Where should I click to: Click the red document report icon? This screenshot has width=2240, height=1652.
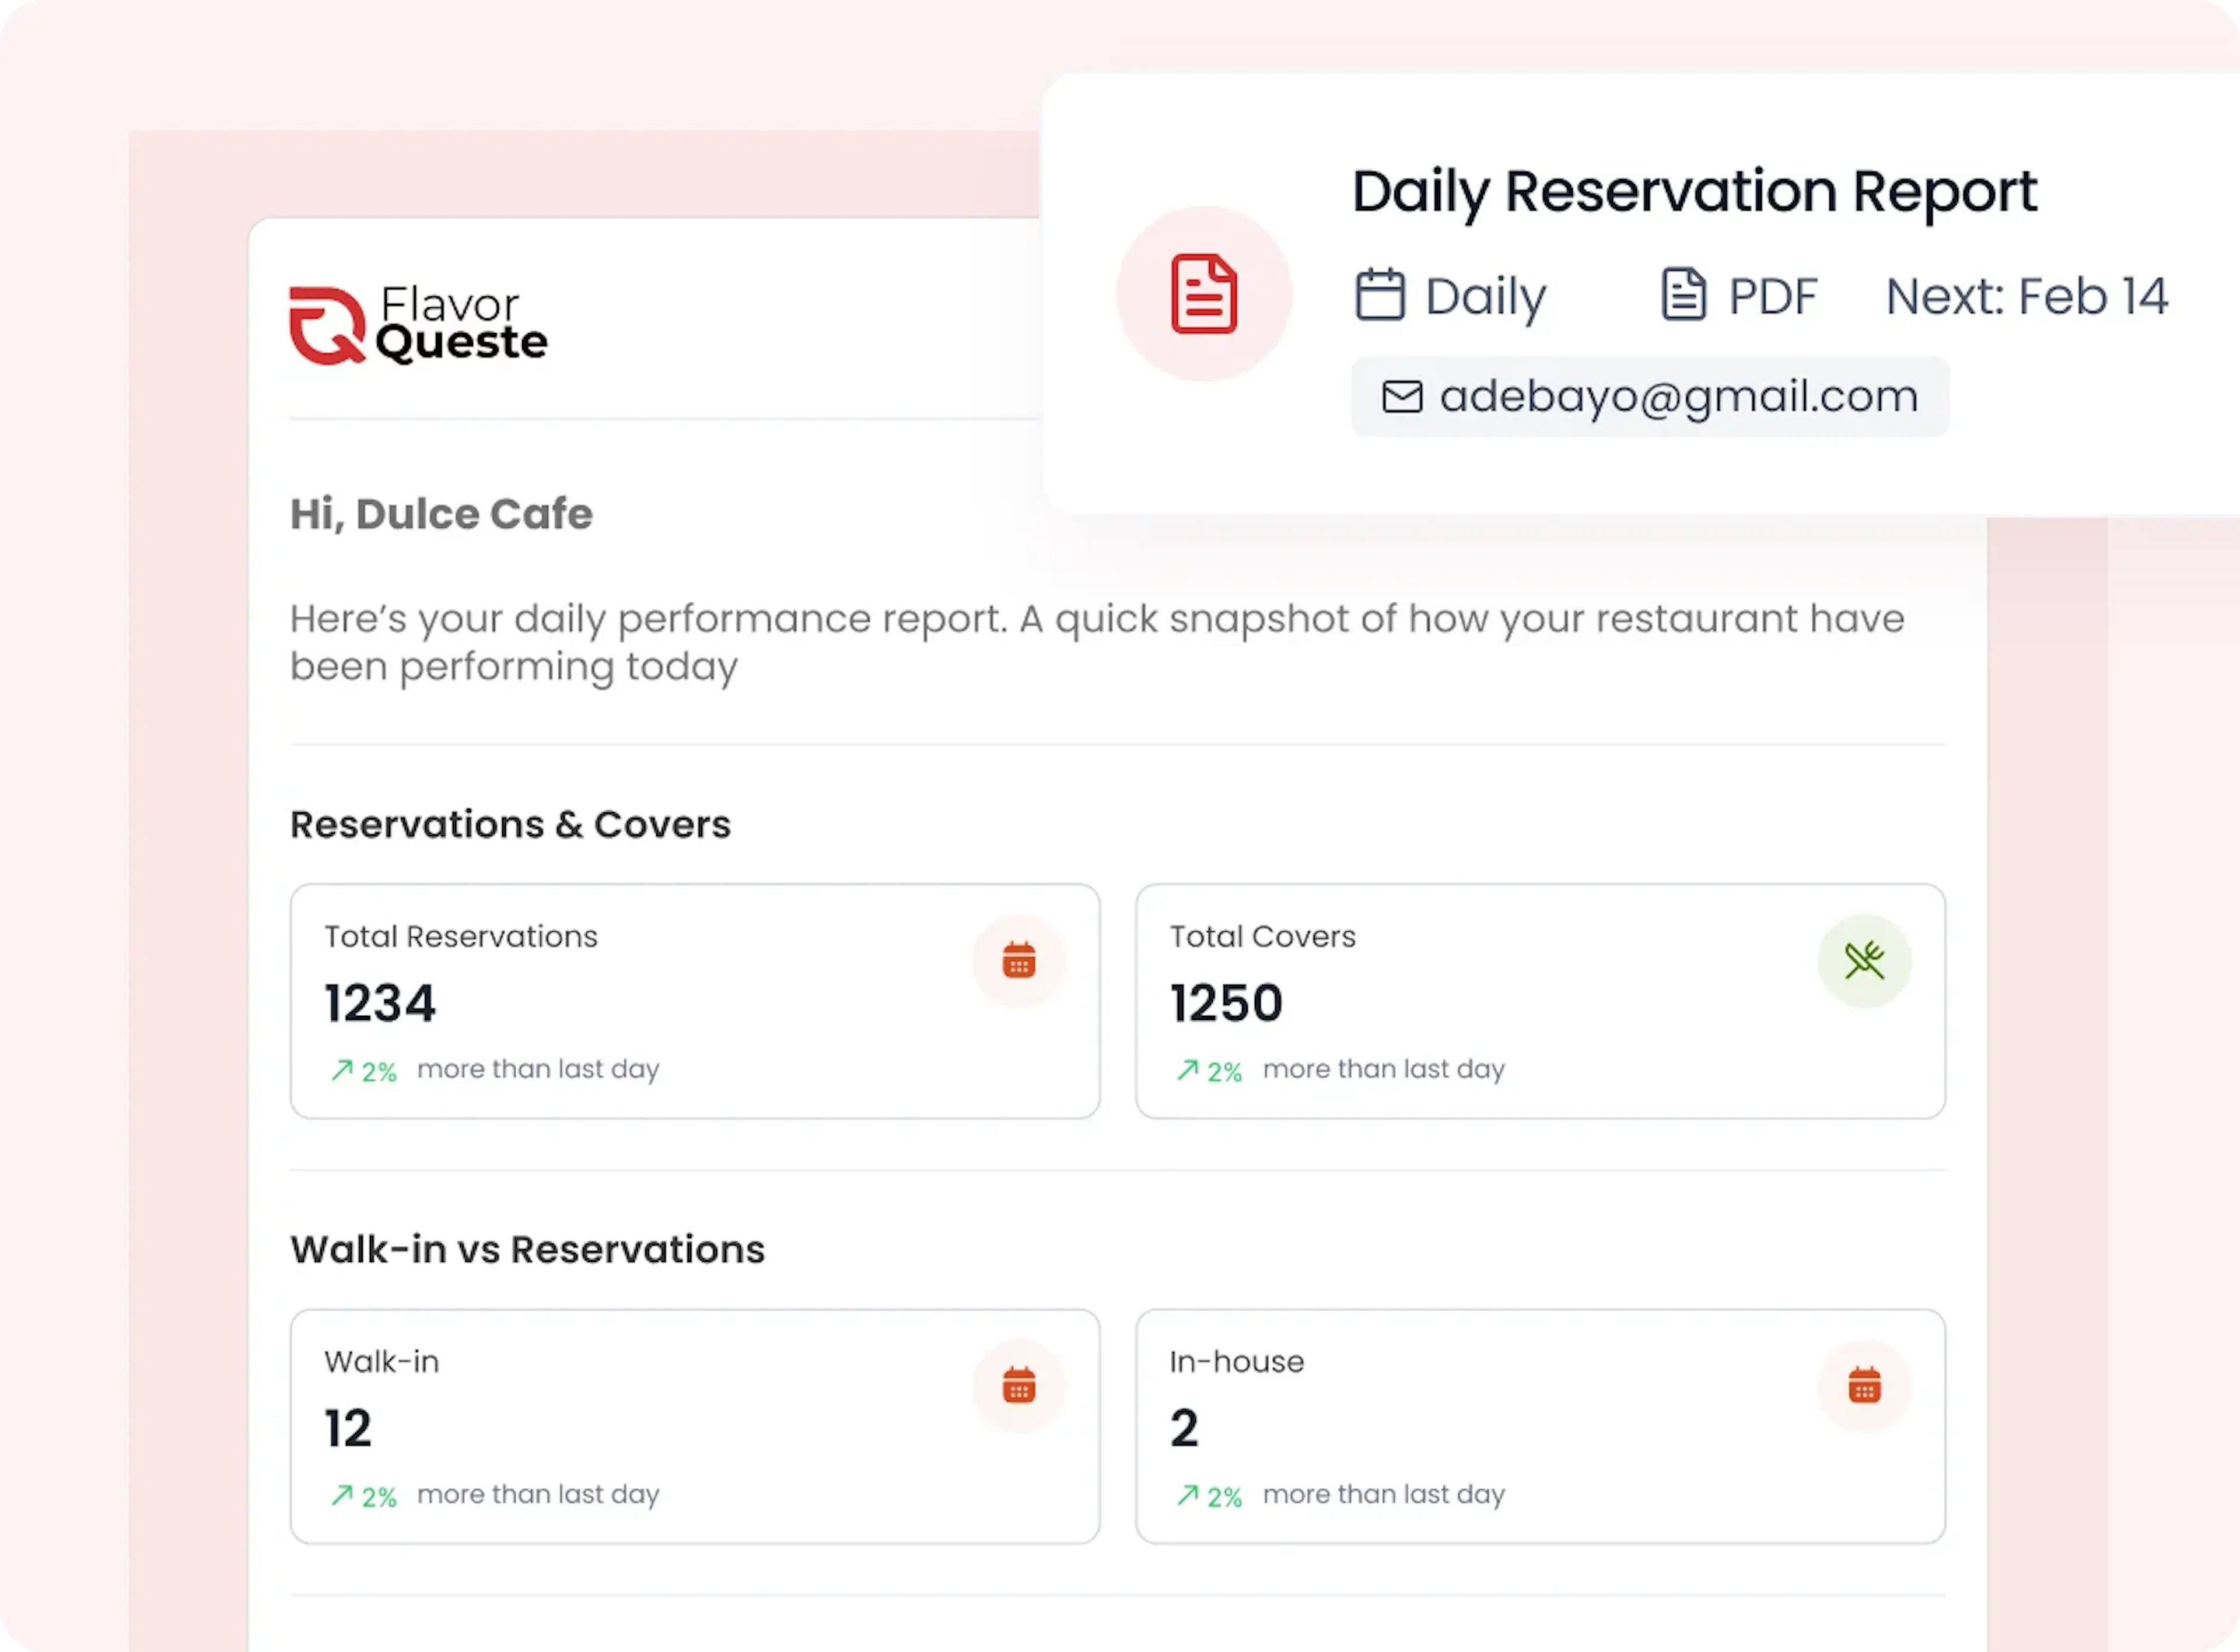(x=1203, y=294)
